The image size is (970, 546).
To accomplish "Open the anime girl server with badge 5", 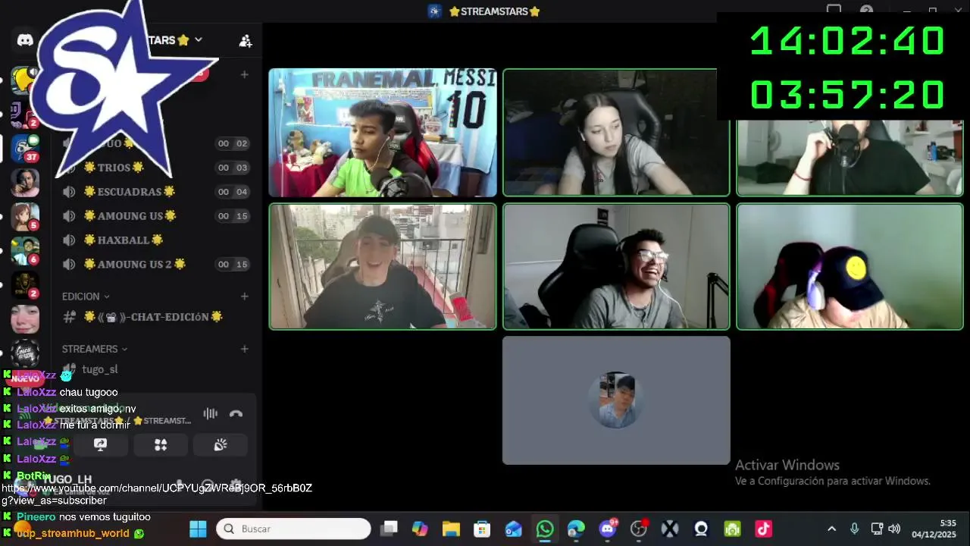I will (x=25, y=216).
